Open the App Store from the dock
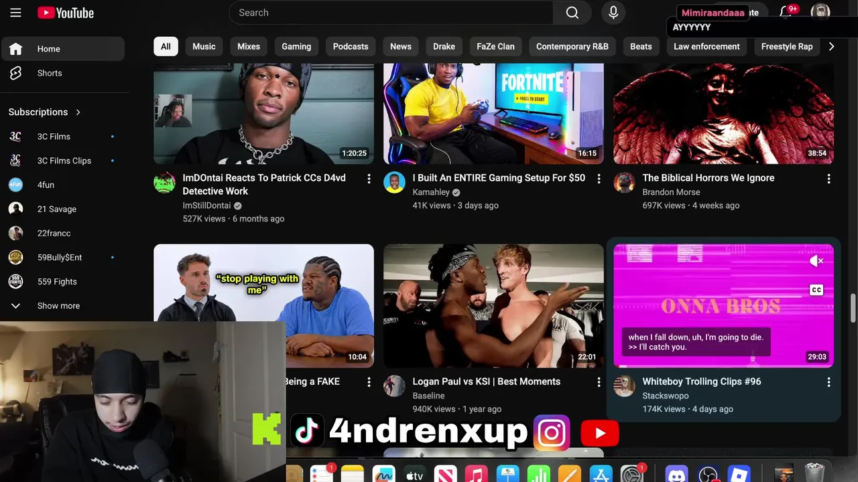858x482 pixels. coord(600,474)
